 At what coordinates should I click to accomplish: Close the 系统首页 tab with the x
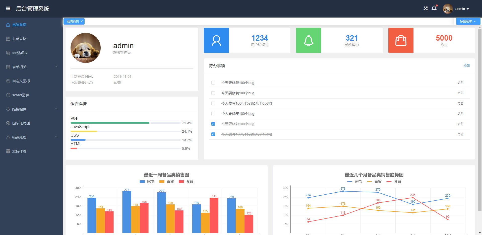coord(82,21)
